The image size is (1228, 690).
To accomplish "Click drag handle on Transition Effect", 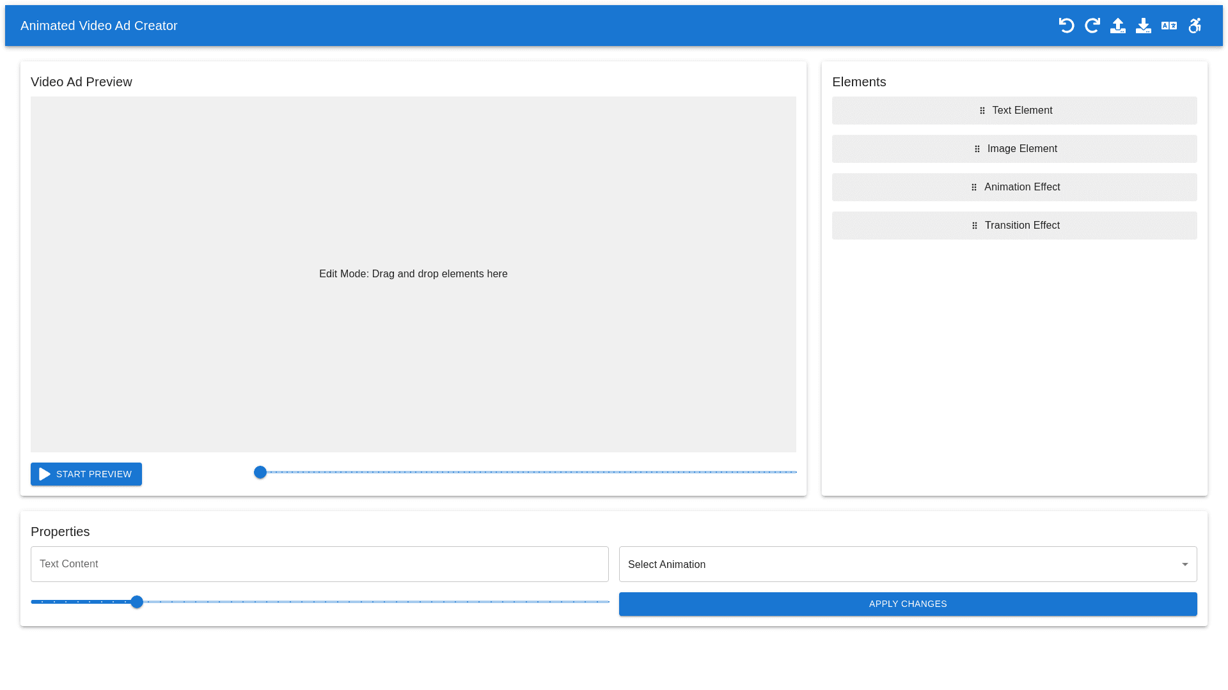I will click(975, 226).
